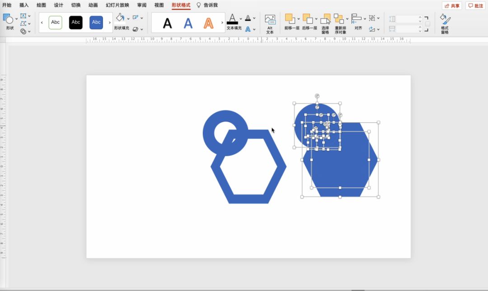Open the 后移一层 dropdown arrow
This screenshot has width=488, height=291.
point(316,19)
